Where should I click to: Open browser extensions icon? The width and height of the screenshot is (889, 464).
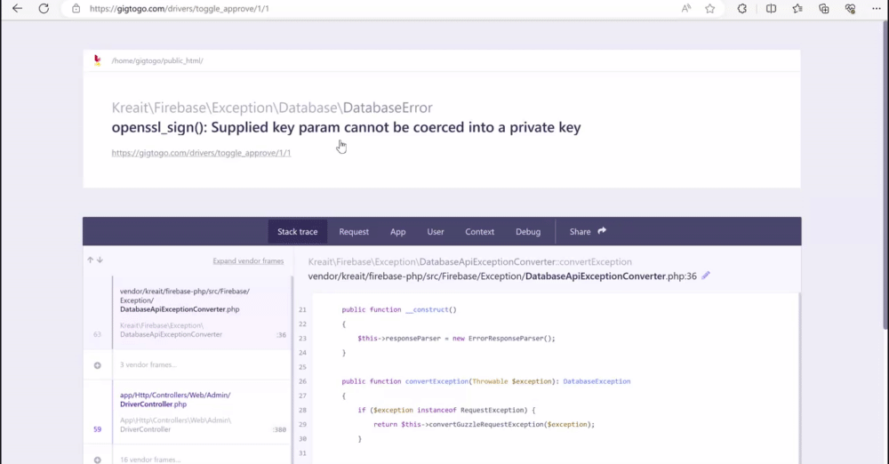tap(741, 9)
